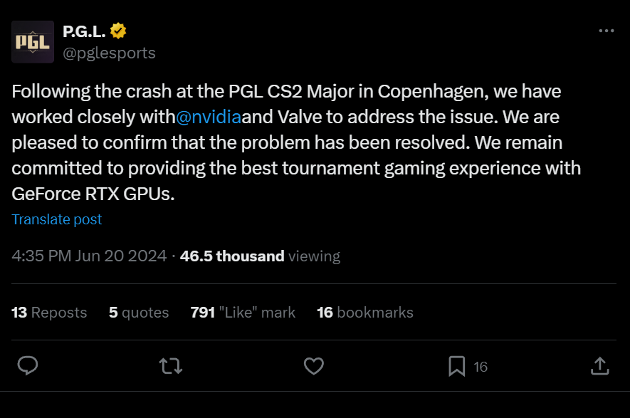630x418 pixels.
Task: Click the 46.5 thousand viewing counter
Action: click(x=232, y=256)
